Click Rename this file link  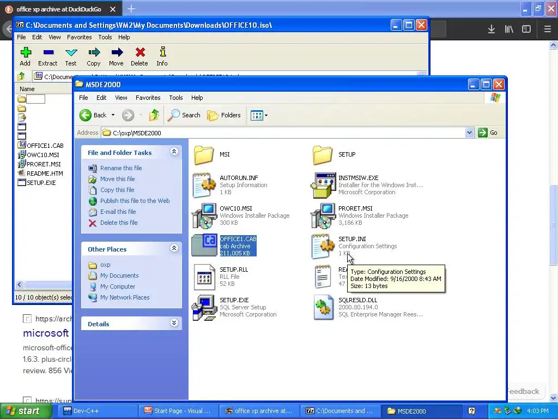coord(121,168)
